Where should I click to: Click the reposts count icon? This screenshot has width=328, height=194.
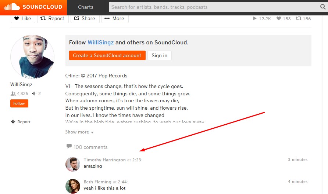[x=299, y=19]
